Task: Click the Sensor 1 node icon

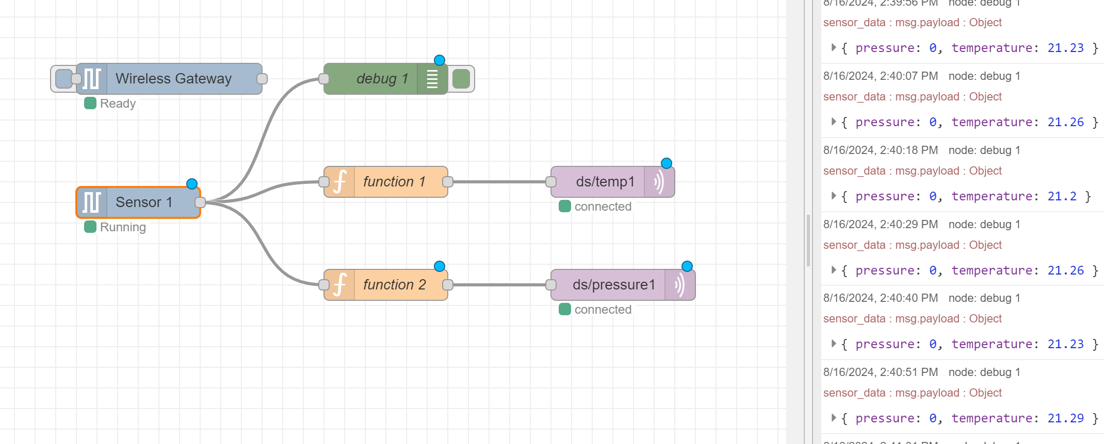Action: pos(92,202)
